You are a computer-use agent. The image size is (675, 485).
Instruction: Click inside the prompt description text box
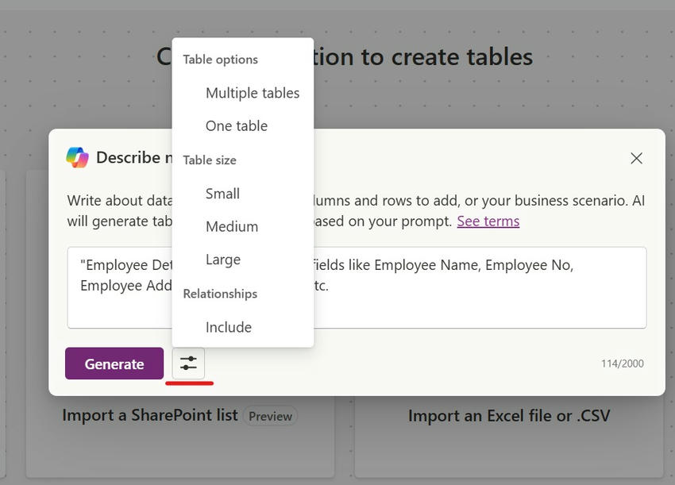point(476,302)
